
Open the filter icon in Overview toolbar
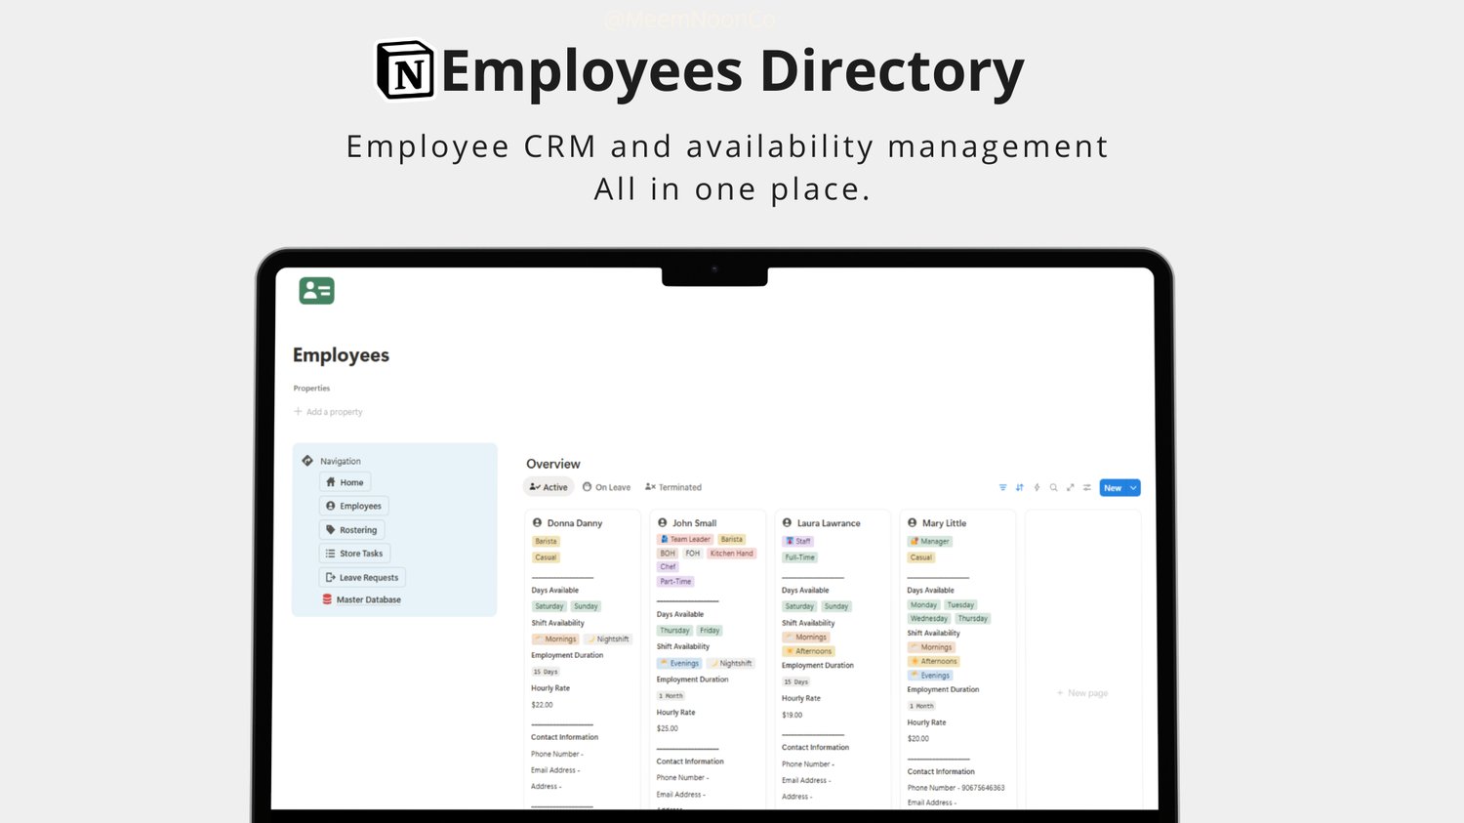(1002, 487)
